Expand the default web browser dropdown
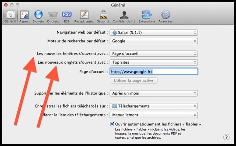This screenshot has height=146, width=236. click(154, 32)
